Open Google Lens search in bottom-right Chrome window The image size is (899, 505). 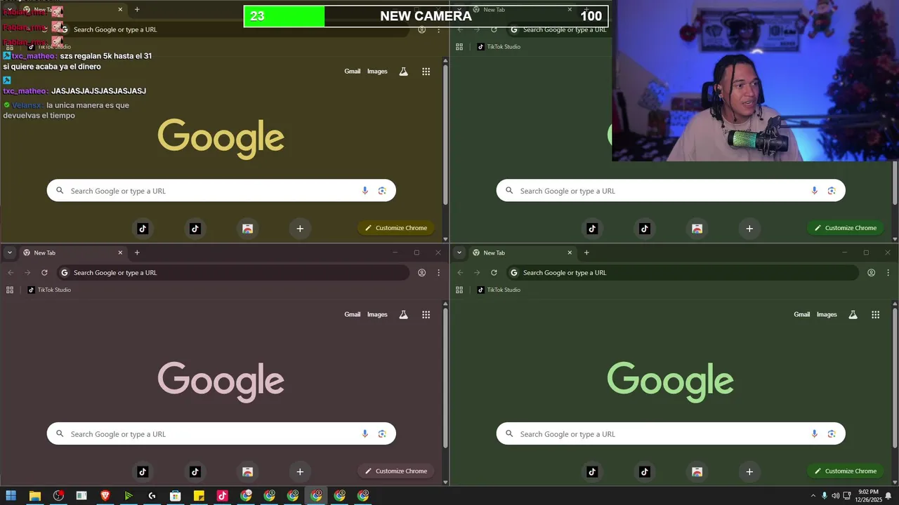832,434
